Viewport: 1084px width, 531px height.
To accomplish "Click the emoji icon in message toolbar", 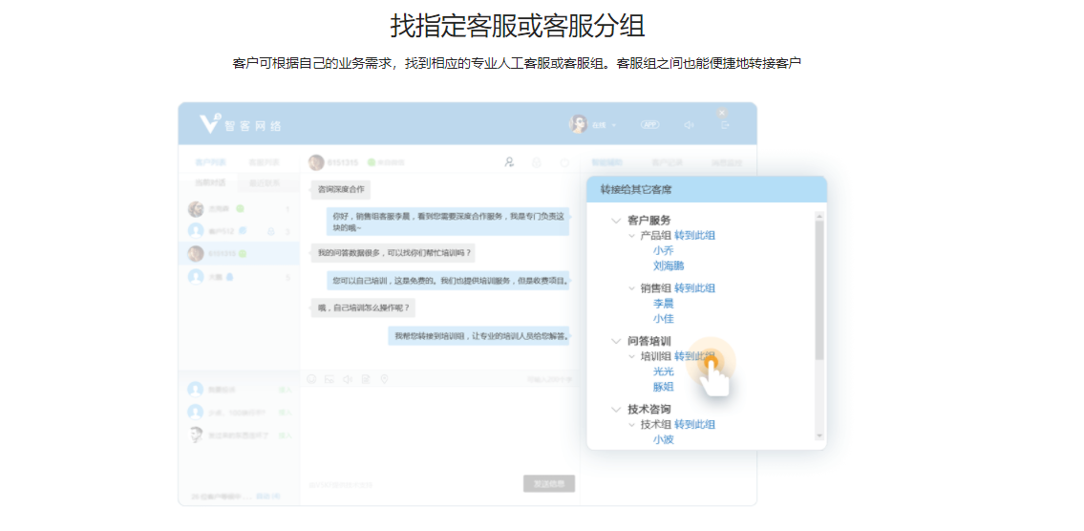I will tap(311, 379).
